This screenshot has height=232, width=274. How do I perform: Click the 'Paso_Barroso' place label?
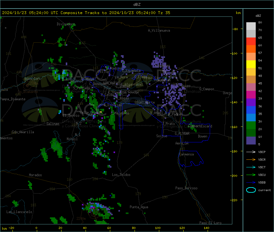(x=186, y=188)
